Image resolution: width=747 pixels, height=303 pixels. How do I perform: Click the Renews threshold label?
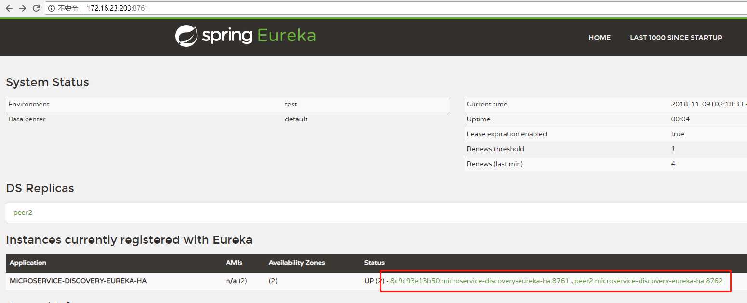pyautogui.click(x=495, y=149)
